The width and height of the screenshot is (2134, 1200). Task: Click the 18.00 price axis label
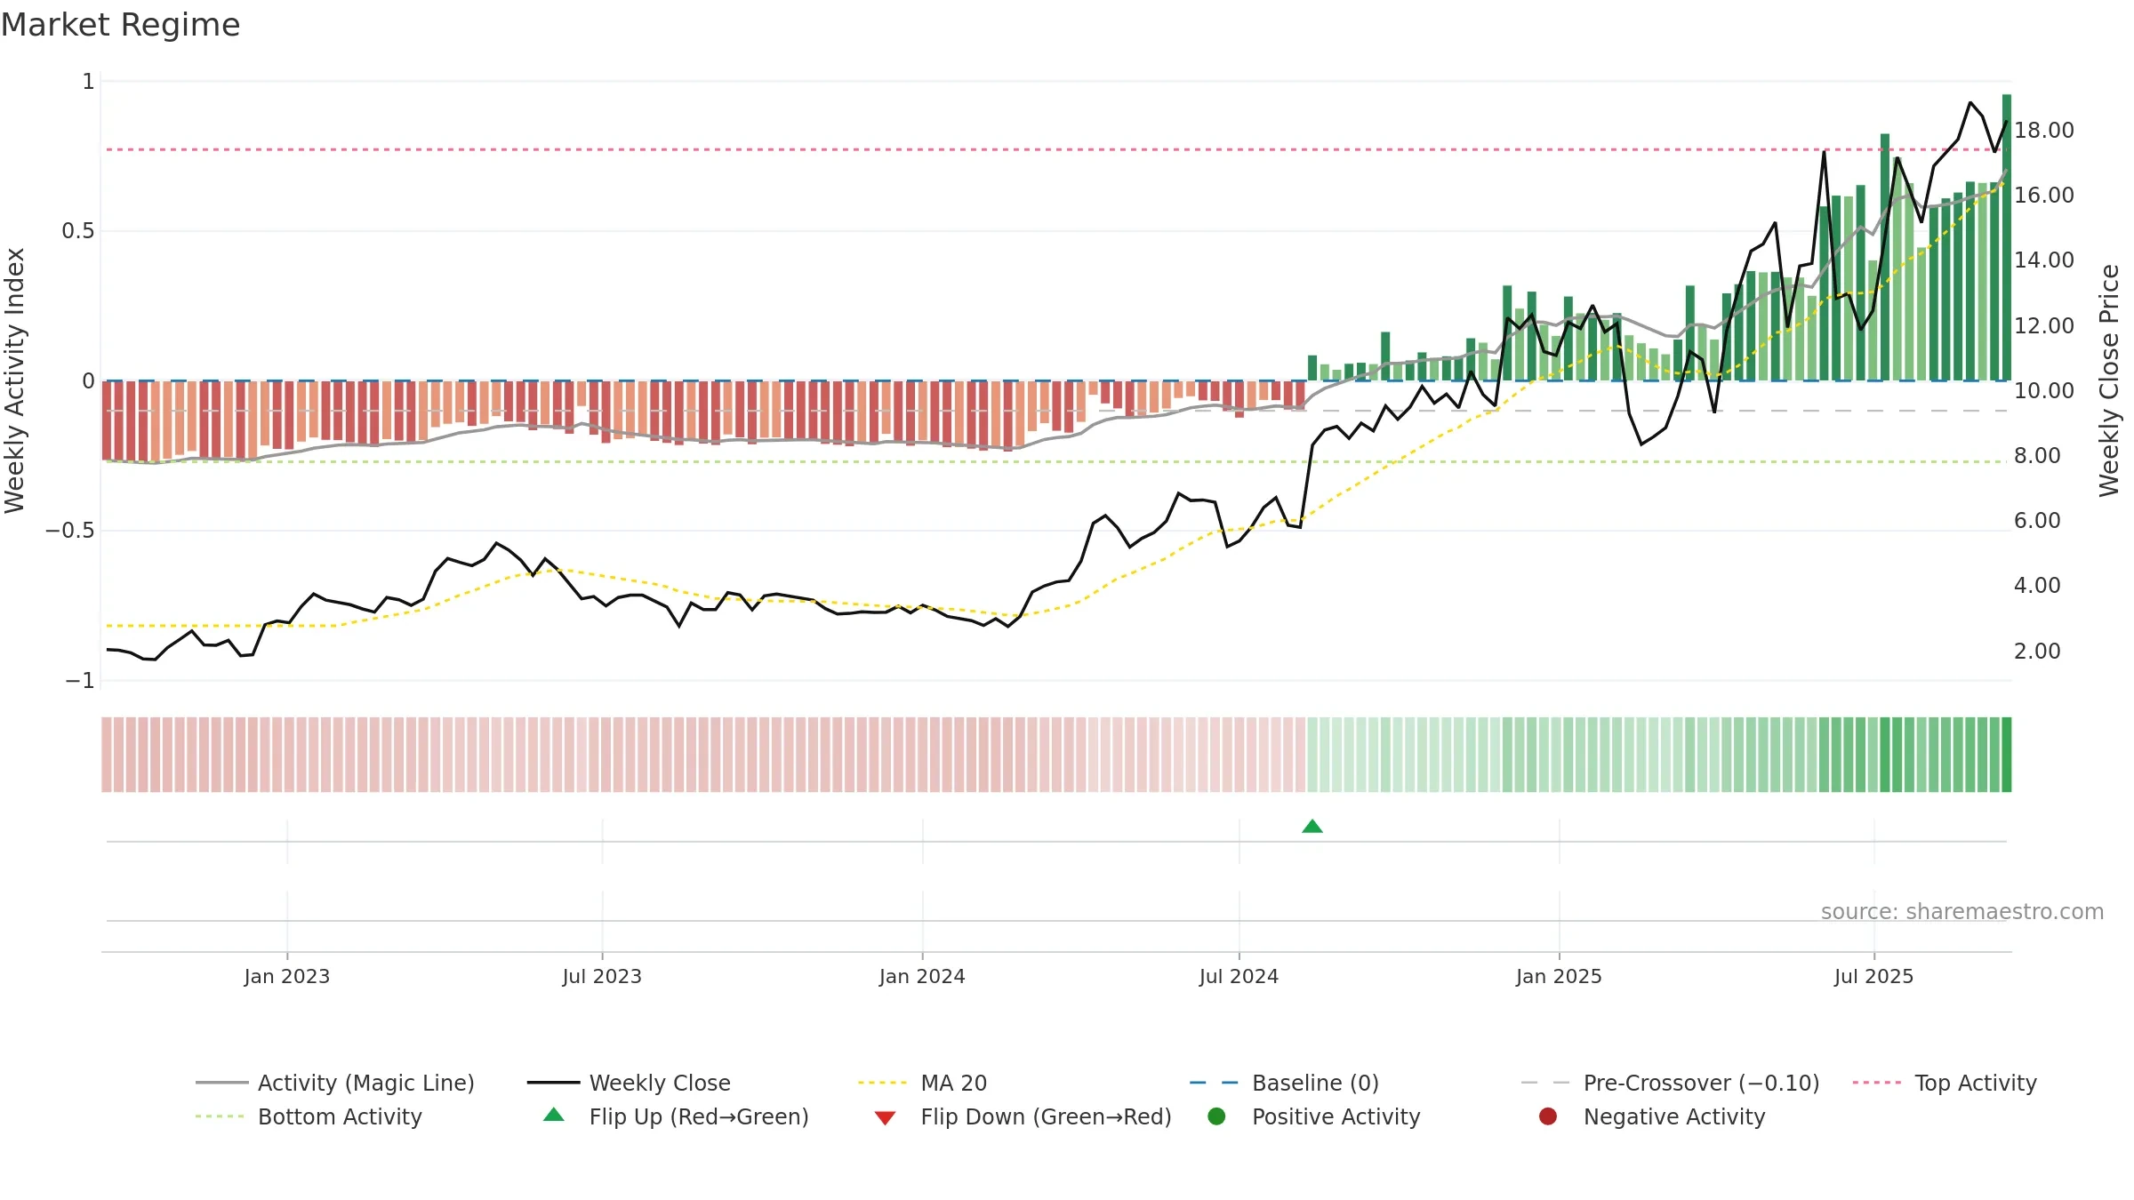click(2044, 131)
